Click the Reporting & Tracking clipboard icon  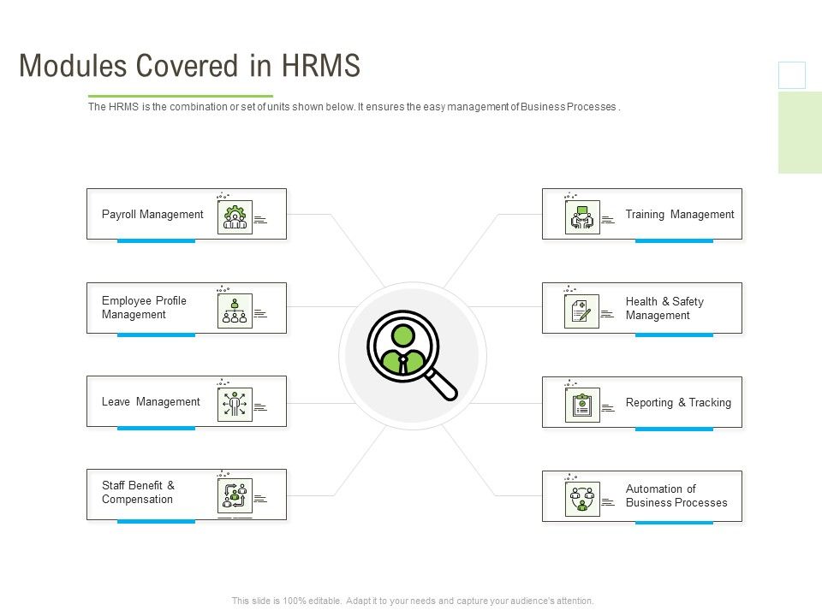(582, 405)
